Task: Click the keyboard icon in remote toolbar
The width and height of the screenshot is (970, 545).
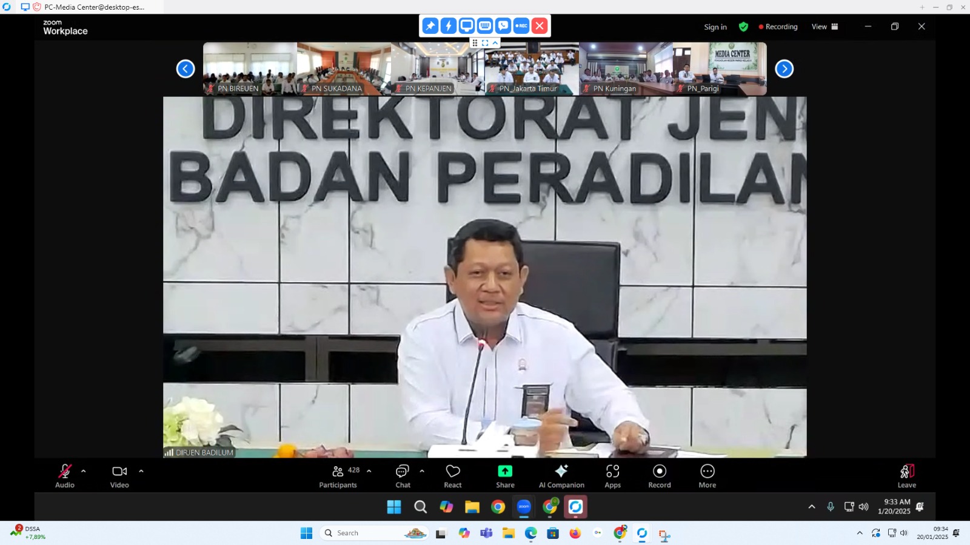Action: 485,26
